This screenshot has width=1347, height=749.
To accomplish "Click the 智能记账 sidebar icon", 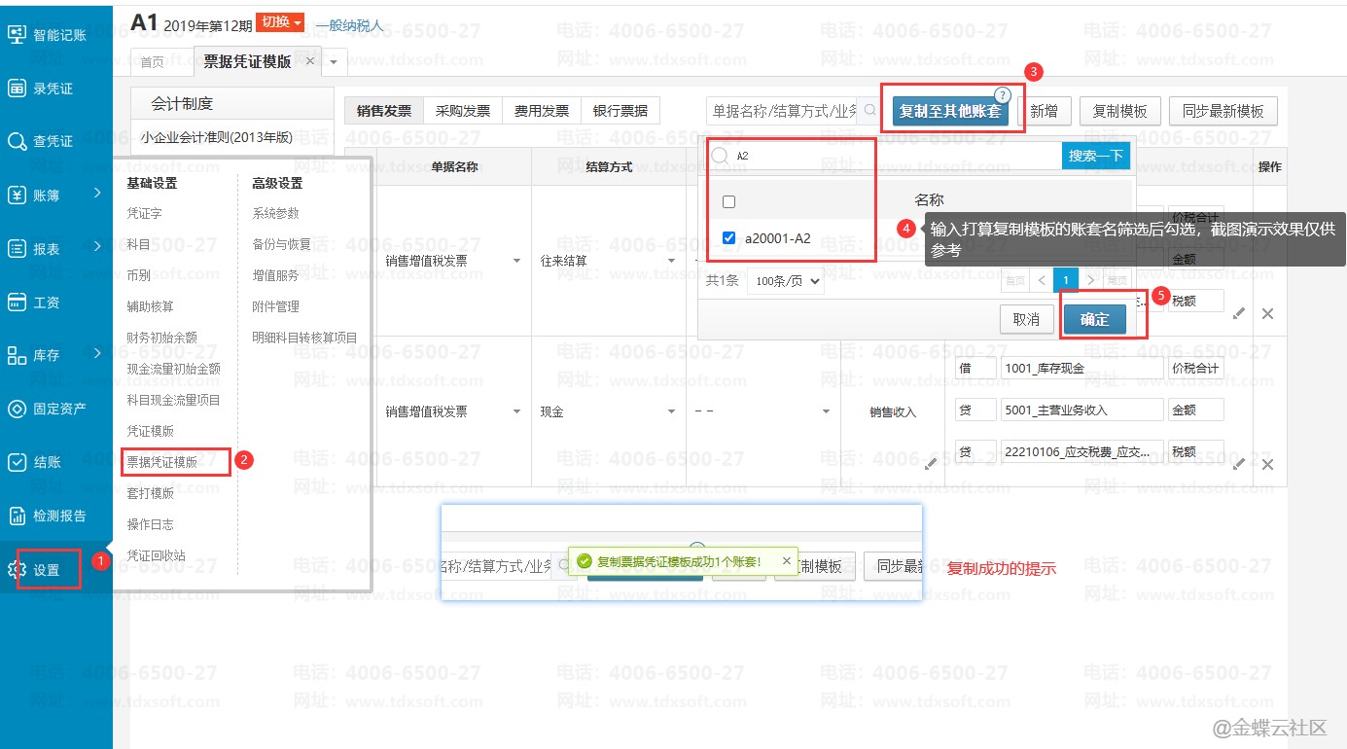I will (x=17, y=35).
